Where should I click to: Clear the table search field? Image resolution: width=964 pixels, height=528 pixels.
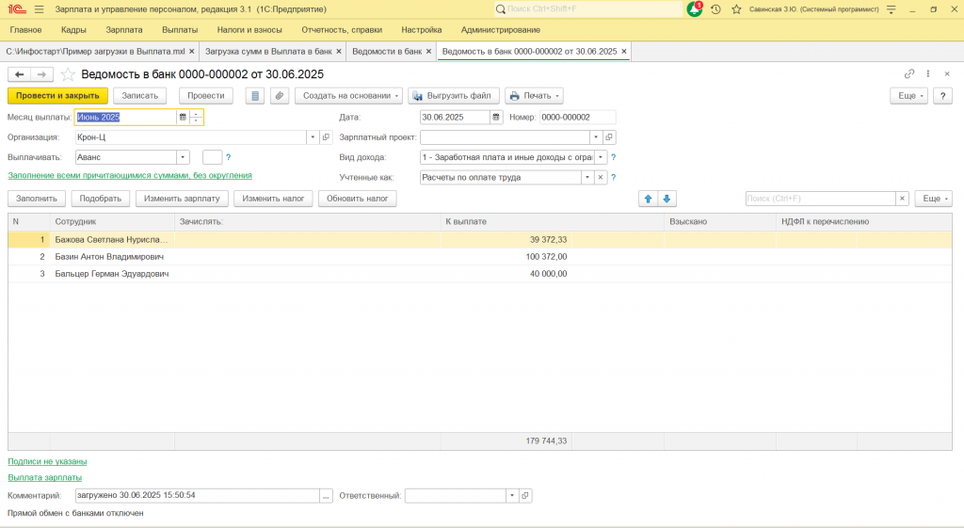[x=902, y=199]
